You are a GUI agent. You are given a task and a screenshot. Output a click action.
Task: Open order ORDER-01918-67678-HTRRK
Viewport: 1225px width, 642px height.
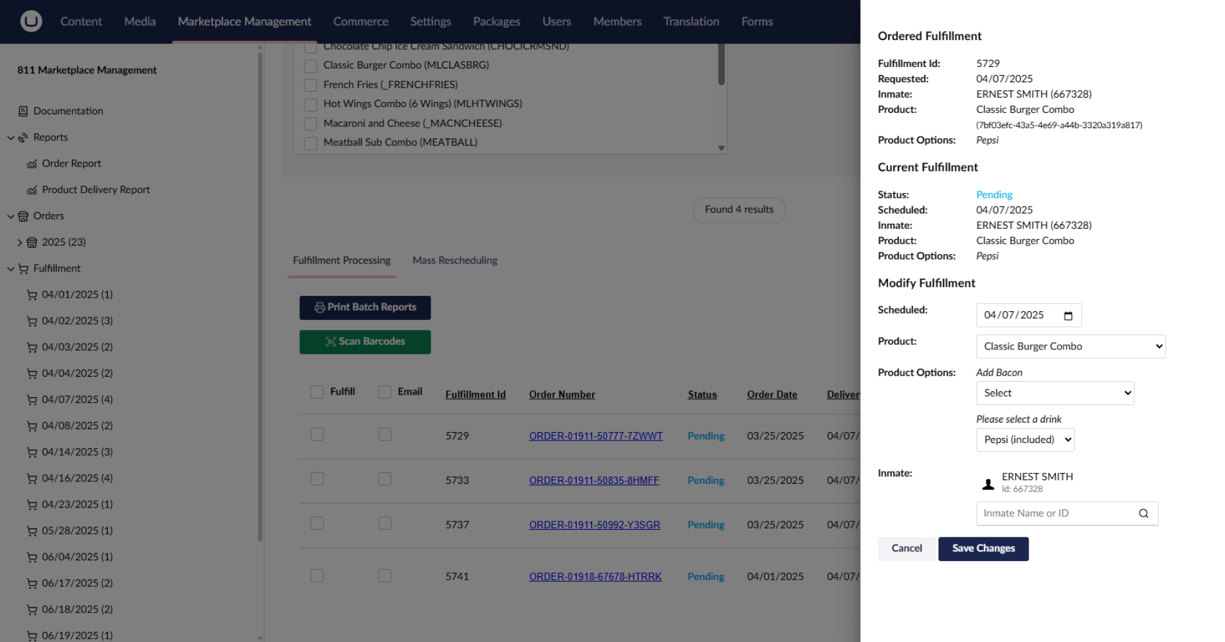595,576
